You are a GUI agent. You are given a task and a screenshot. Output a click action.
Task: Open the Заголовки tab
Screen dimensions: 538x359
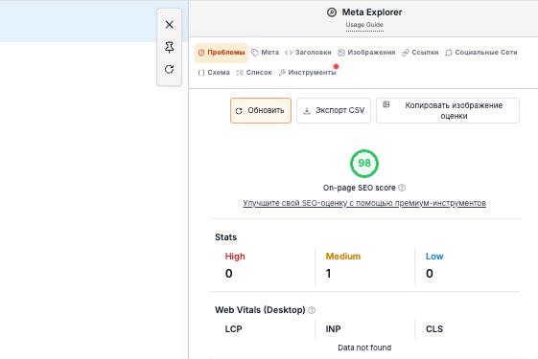[x=308, y=53]
